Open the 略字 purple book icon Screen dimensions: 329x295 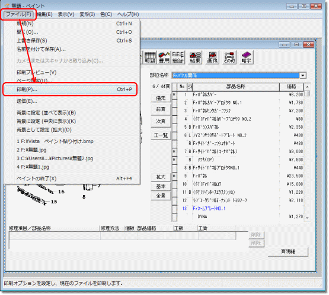click(247, 57)
